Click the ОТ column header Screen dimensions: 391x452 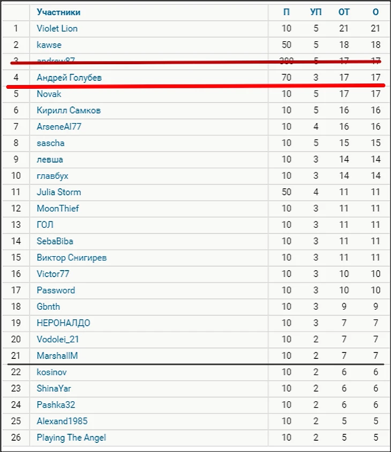pyautogui.click(x=344, y=12)
